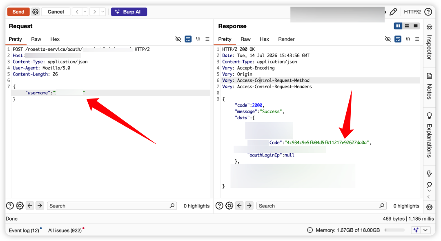Open the Response search settings gear

229,206
